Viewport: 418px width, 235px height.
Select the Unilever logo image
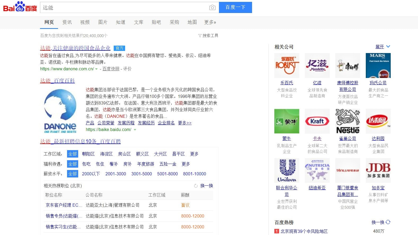click(x=287, y=171)
